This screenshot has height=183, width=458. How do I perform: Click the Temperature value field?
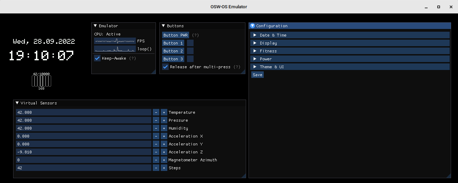coord(84,112)
